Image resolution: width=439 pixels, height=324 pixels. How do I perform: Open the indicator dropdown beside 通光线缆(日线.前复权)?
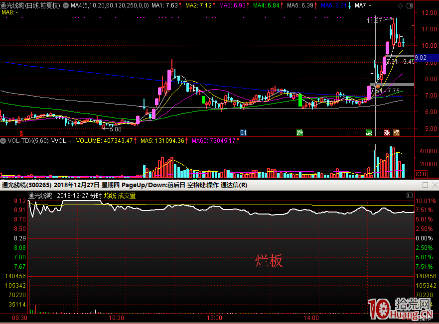coord(66,5)
